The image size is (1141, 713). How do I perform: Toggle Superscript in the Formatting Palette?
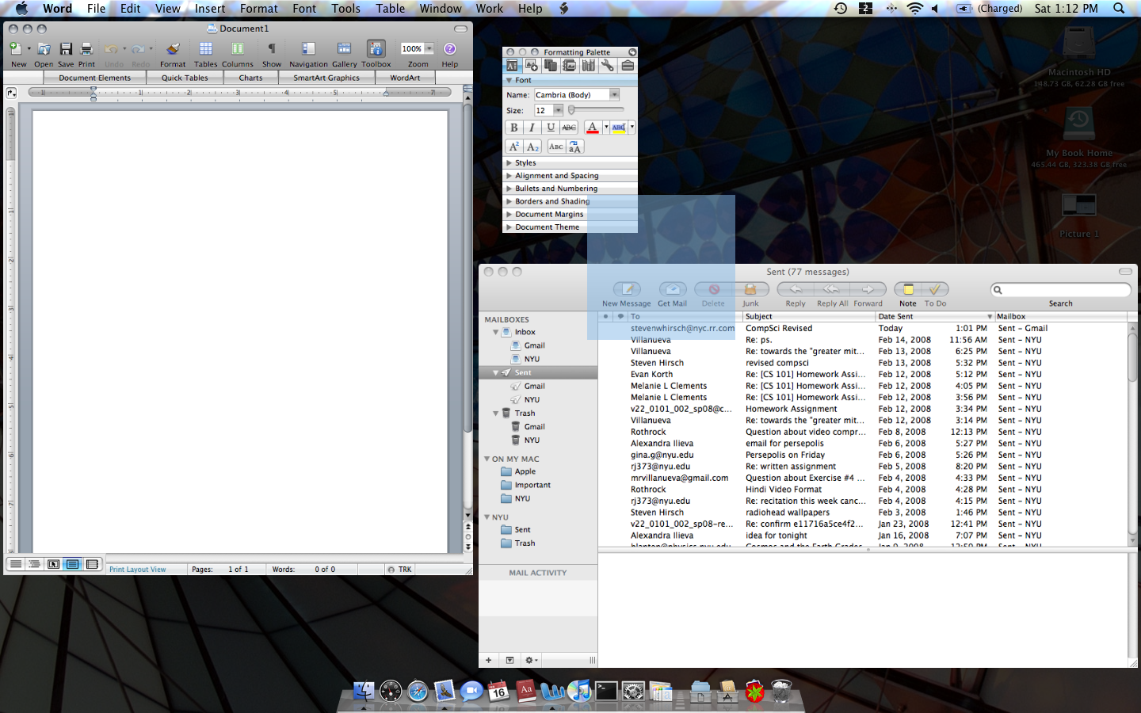coord(513,147)
